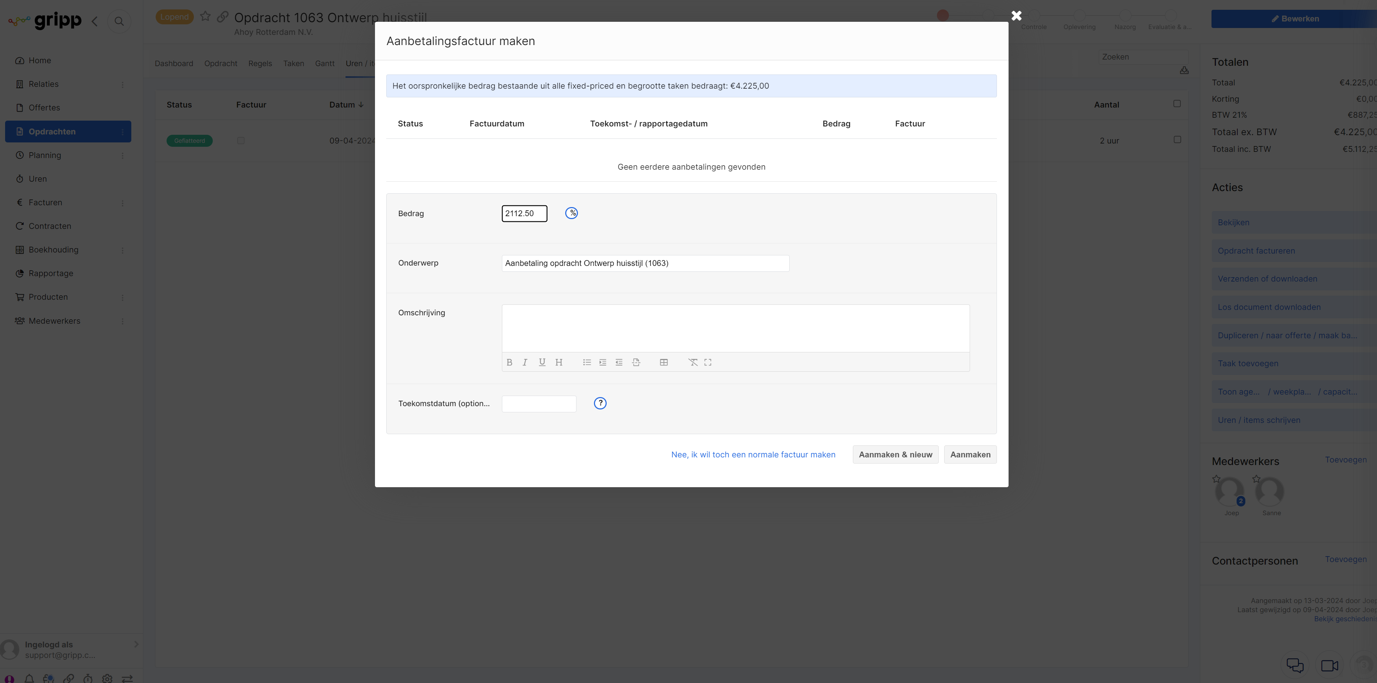Viewport: 1377px width, 683px height.
Task: Clear text formatting in Omschrijving editor
Action: (693, 362)
